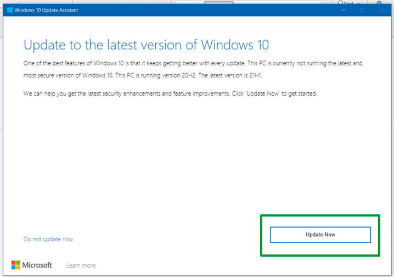
Task: Open the Learn more link
Action: click(x=81, y=265)
